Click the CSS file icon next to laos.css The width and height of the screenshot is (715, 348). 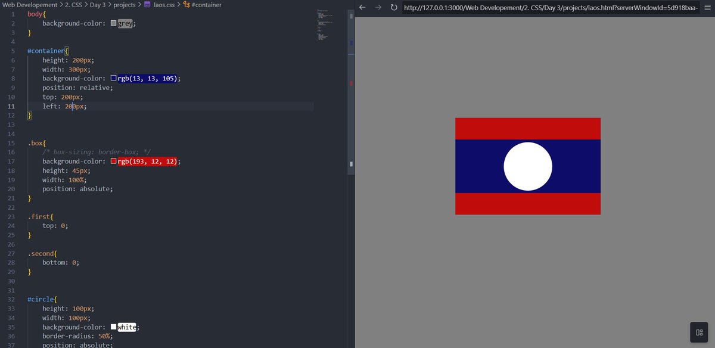tap(148, 4)
